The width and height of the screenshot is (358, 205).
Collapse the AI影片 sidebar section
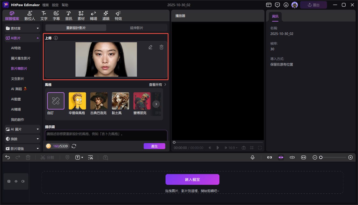[22, 38]
